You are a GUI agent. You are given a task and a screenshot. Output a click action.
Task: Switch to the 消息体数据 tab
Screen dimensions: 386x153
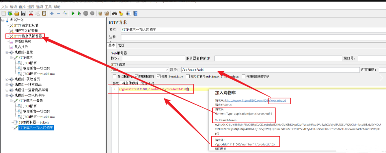click(130, 83)
